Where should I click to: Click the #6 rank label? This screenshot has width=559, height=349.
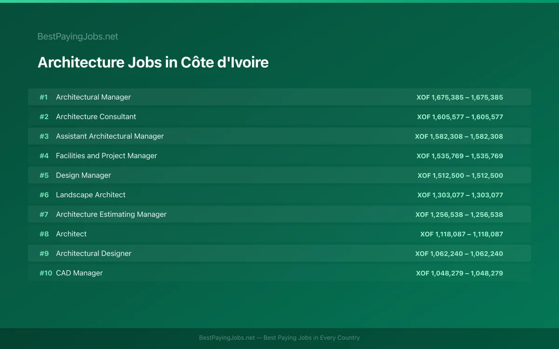(44, 195)
